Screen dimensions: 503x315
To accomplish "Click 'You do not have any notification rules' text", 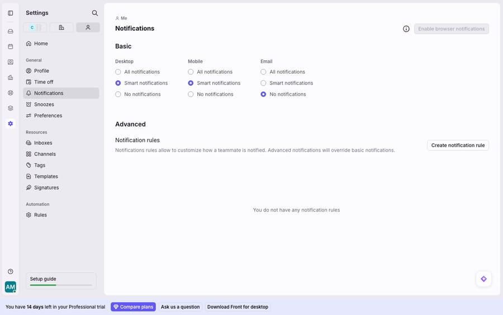I will (296, 210).
